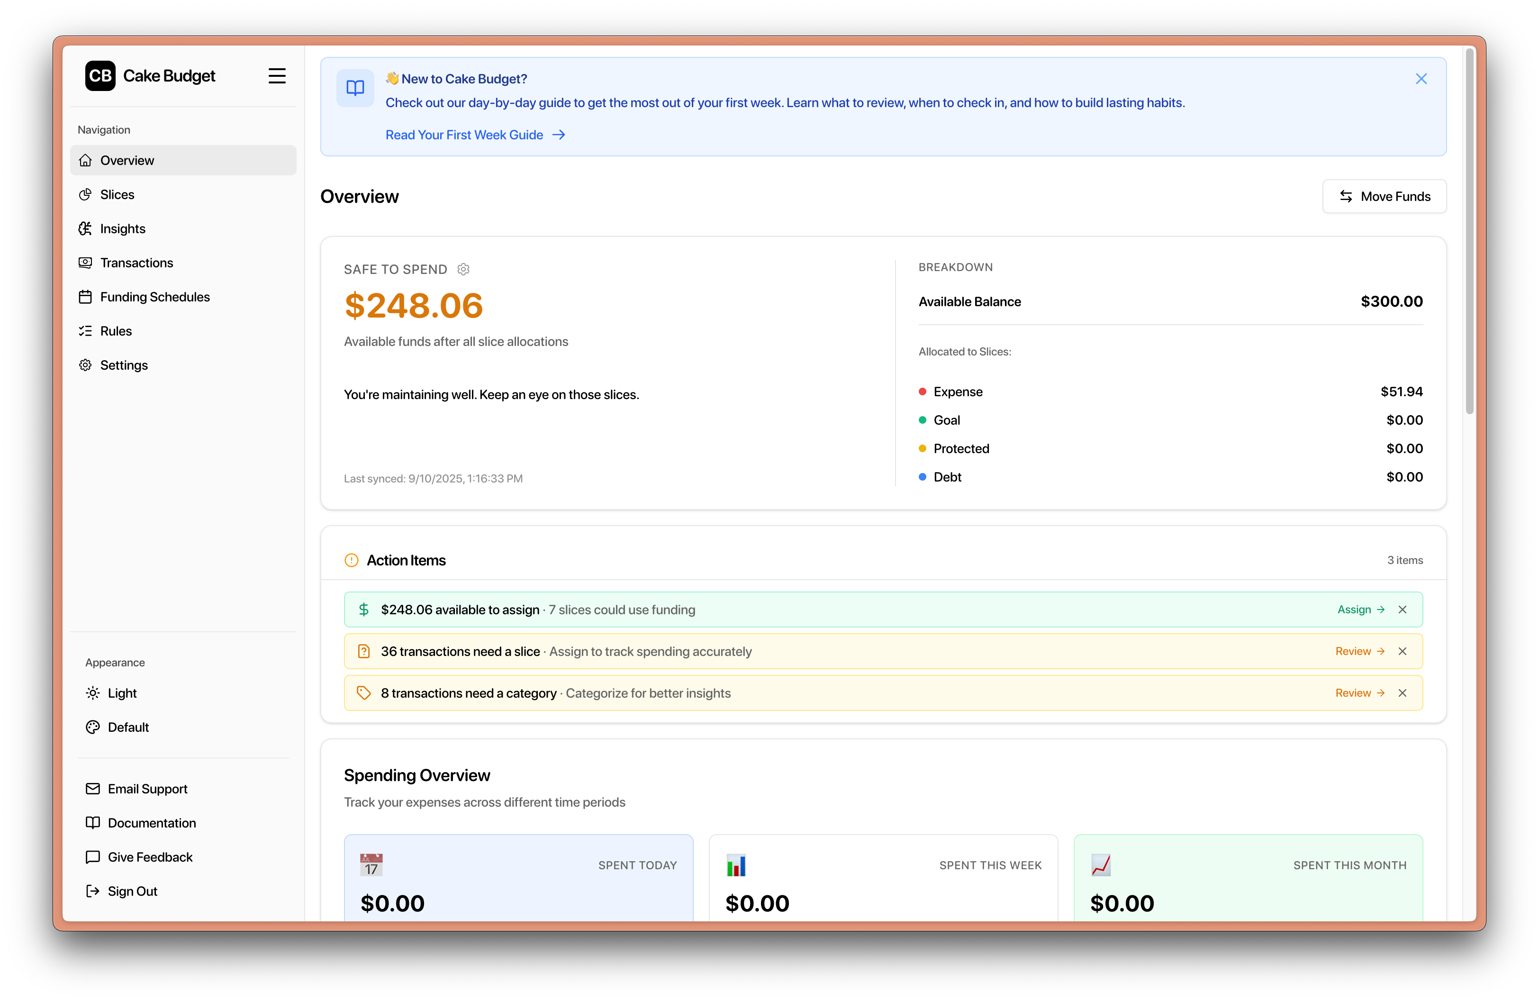Viewport: 1539px width, 1001px height.
Task: Click the Move Funds button
Action: (x=1385, y=196)
